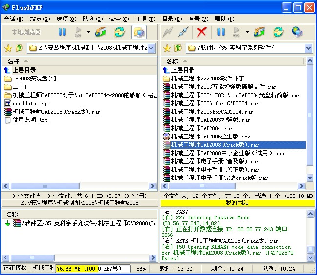Sort the right pane by 名称 column header

[x=232, y=61]
